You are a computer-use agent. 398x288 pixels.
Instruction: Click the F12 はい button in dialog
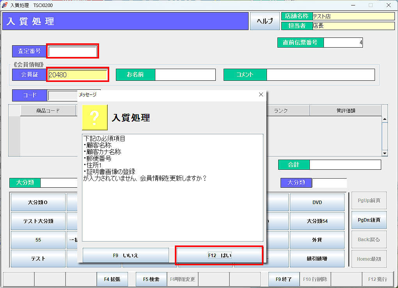[x=219, y=256]
